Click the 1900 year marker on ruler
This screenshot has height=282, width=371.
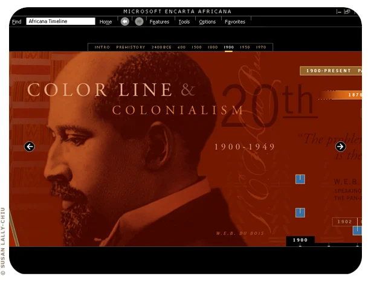(x=300, y=240)
